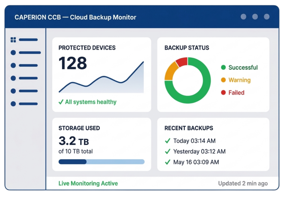Viewport: 284px width, 199px height.
Task: Select the red segment of the donut chart
Action: coord(182,62)
